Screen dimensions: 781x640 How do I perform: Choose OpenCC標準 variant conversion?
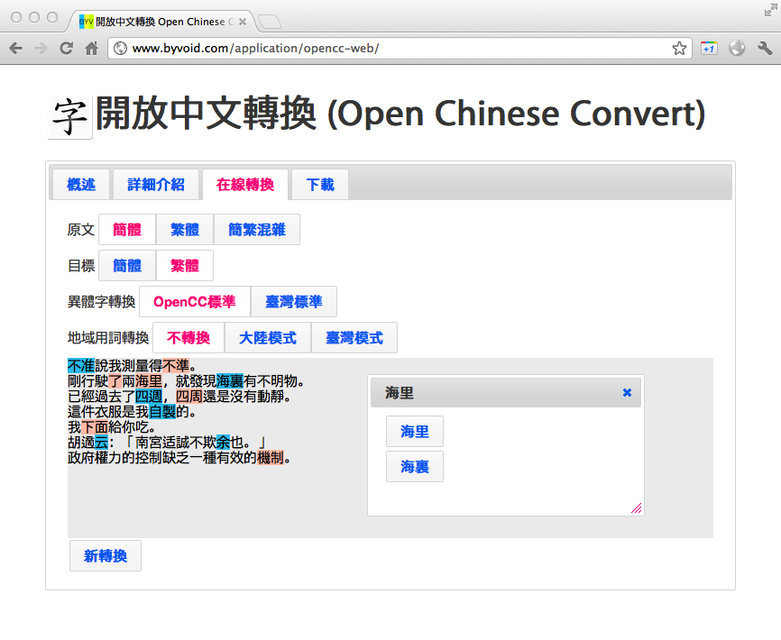tap(195, 302)
